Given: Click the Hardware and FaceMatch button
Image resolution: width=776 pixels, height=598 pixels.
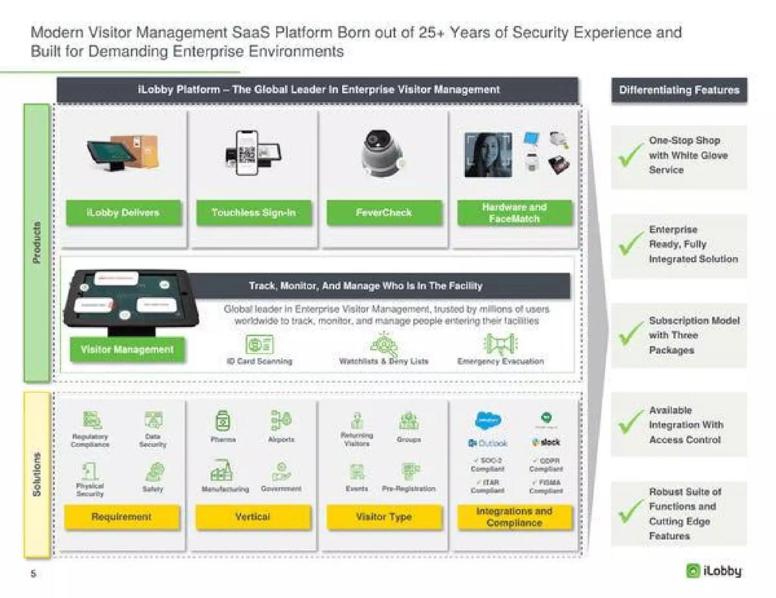Looking at the screenshot, I should [x=515, y=212].
